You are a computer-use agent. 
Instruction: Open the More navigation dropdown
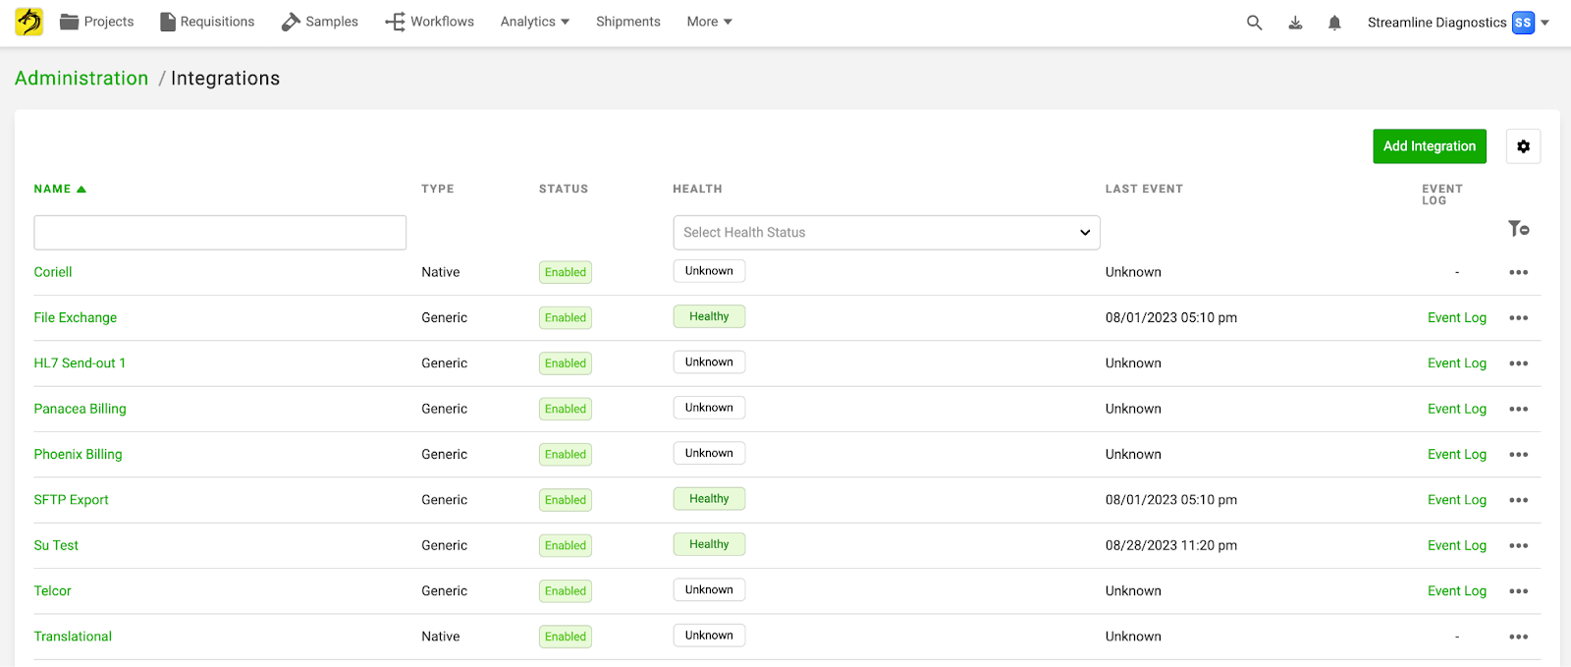tap(709, 22)
